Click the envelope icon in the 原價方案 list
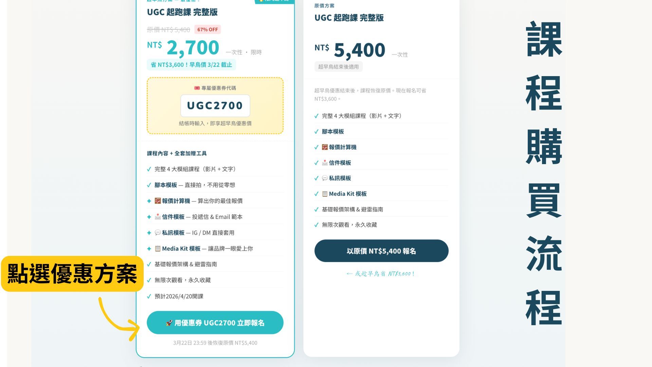 [325, 163]
